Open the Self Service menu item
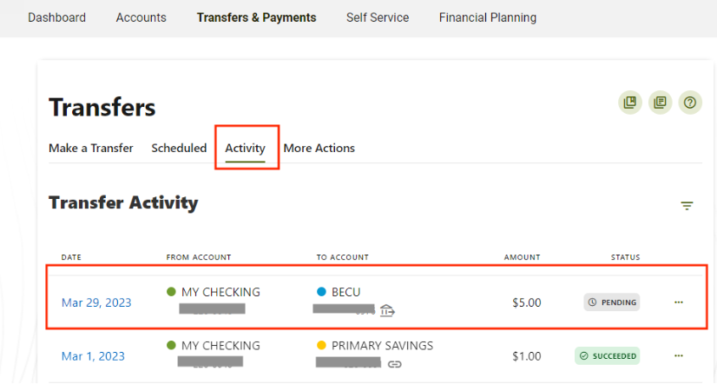This screenshot has width=717, height=391. coord(378,17)
